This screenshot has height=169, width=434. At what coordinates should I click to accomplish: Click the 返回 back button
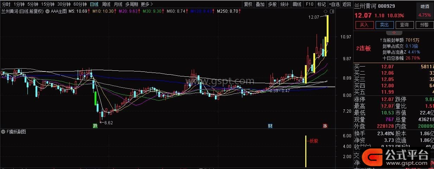coord(347,4)
